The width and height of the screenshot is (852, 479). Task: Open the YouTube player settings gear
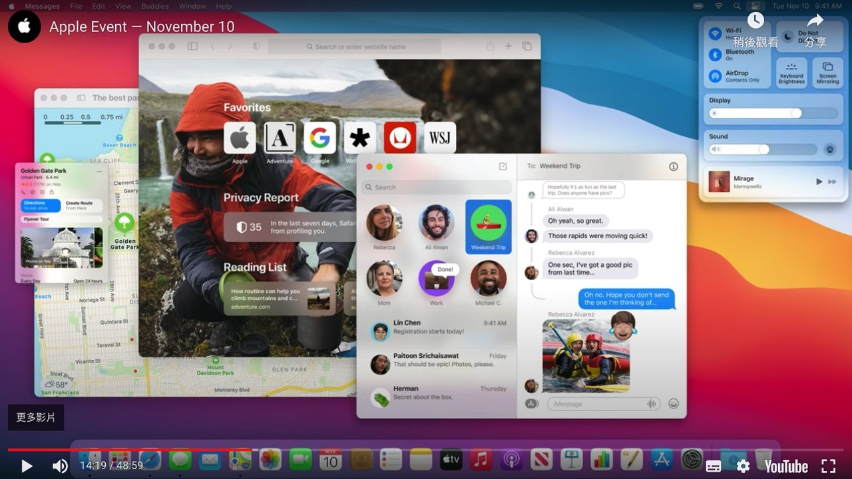[743, 466]
